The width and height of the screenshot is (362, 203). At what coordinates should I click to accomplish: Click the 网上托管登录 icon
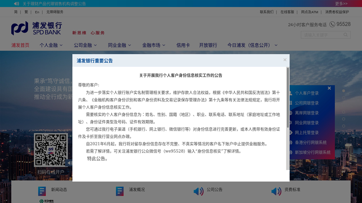(x=291, y=133)
